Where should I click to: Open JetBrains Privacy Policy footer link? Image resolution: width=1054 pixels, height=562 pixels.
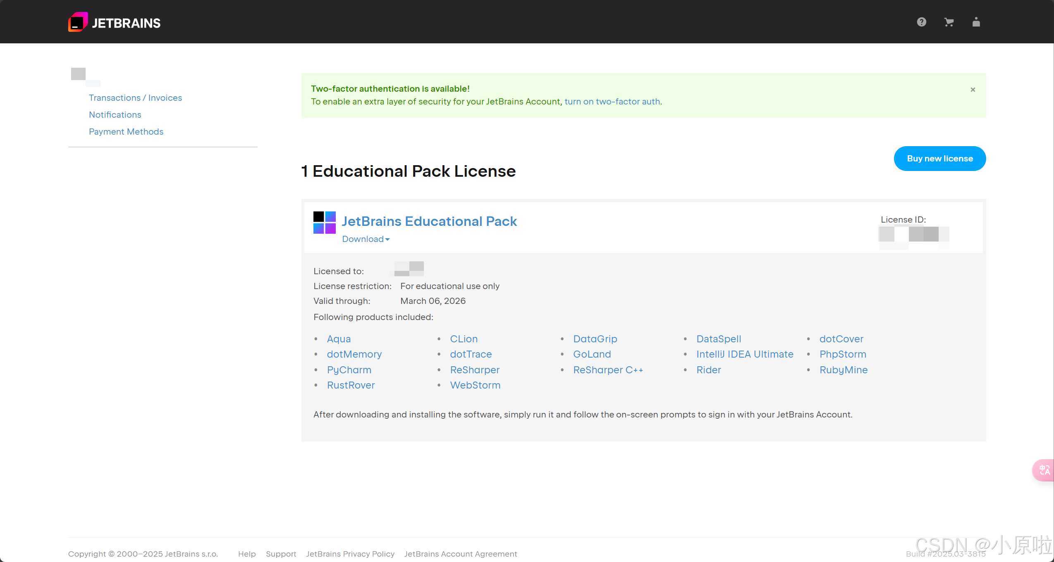point(350,554)
